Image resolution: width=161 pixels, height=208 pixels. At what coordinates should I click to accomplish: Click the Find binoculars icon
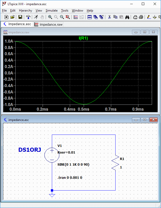tap(127, 17)
